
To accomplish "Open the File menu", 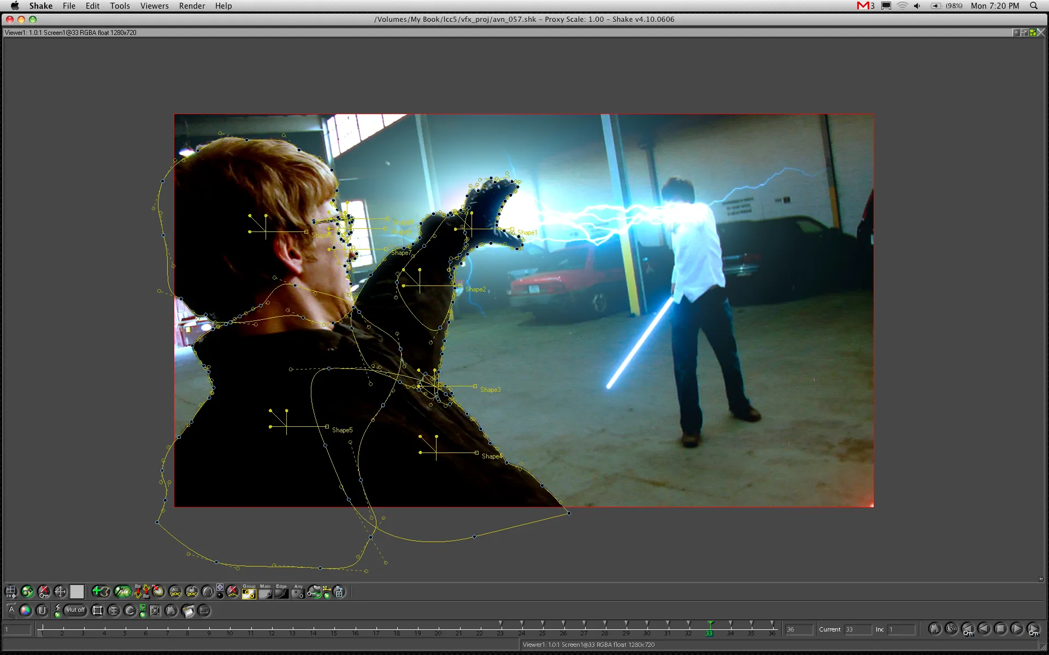I will tap(69, 6).
